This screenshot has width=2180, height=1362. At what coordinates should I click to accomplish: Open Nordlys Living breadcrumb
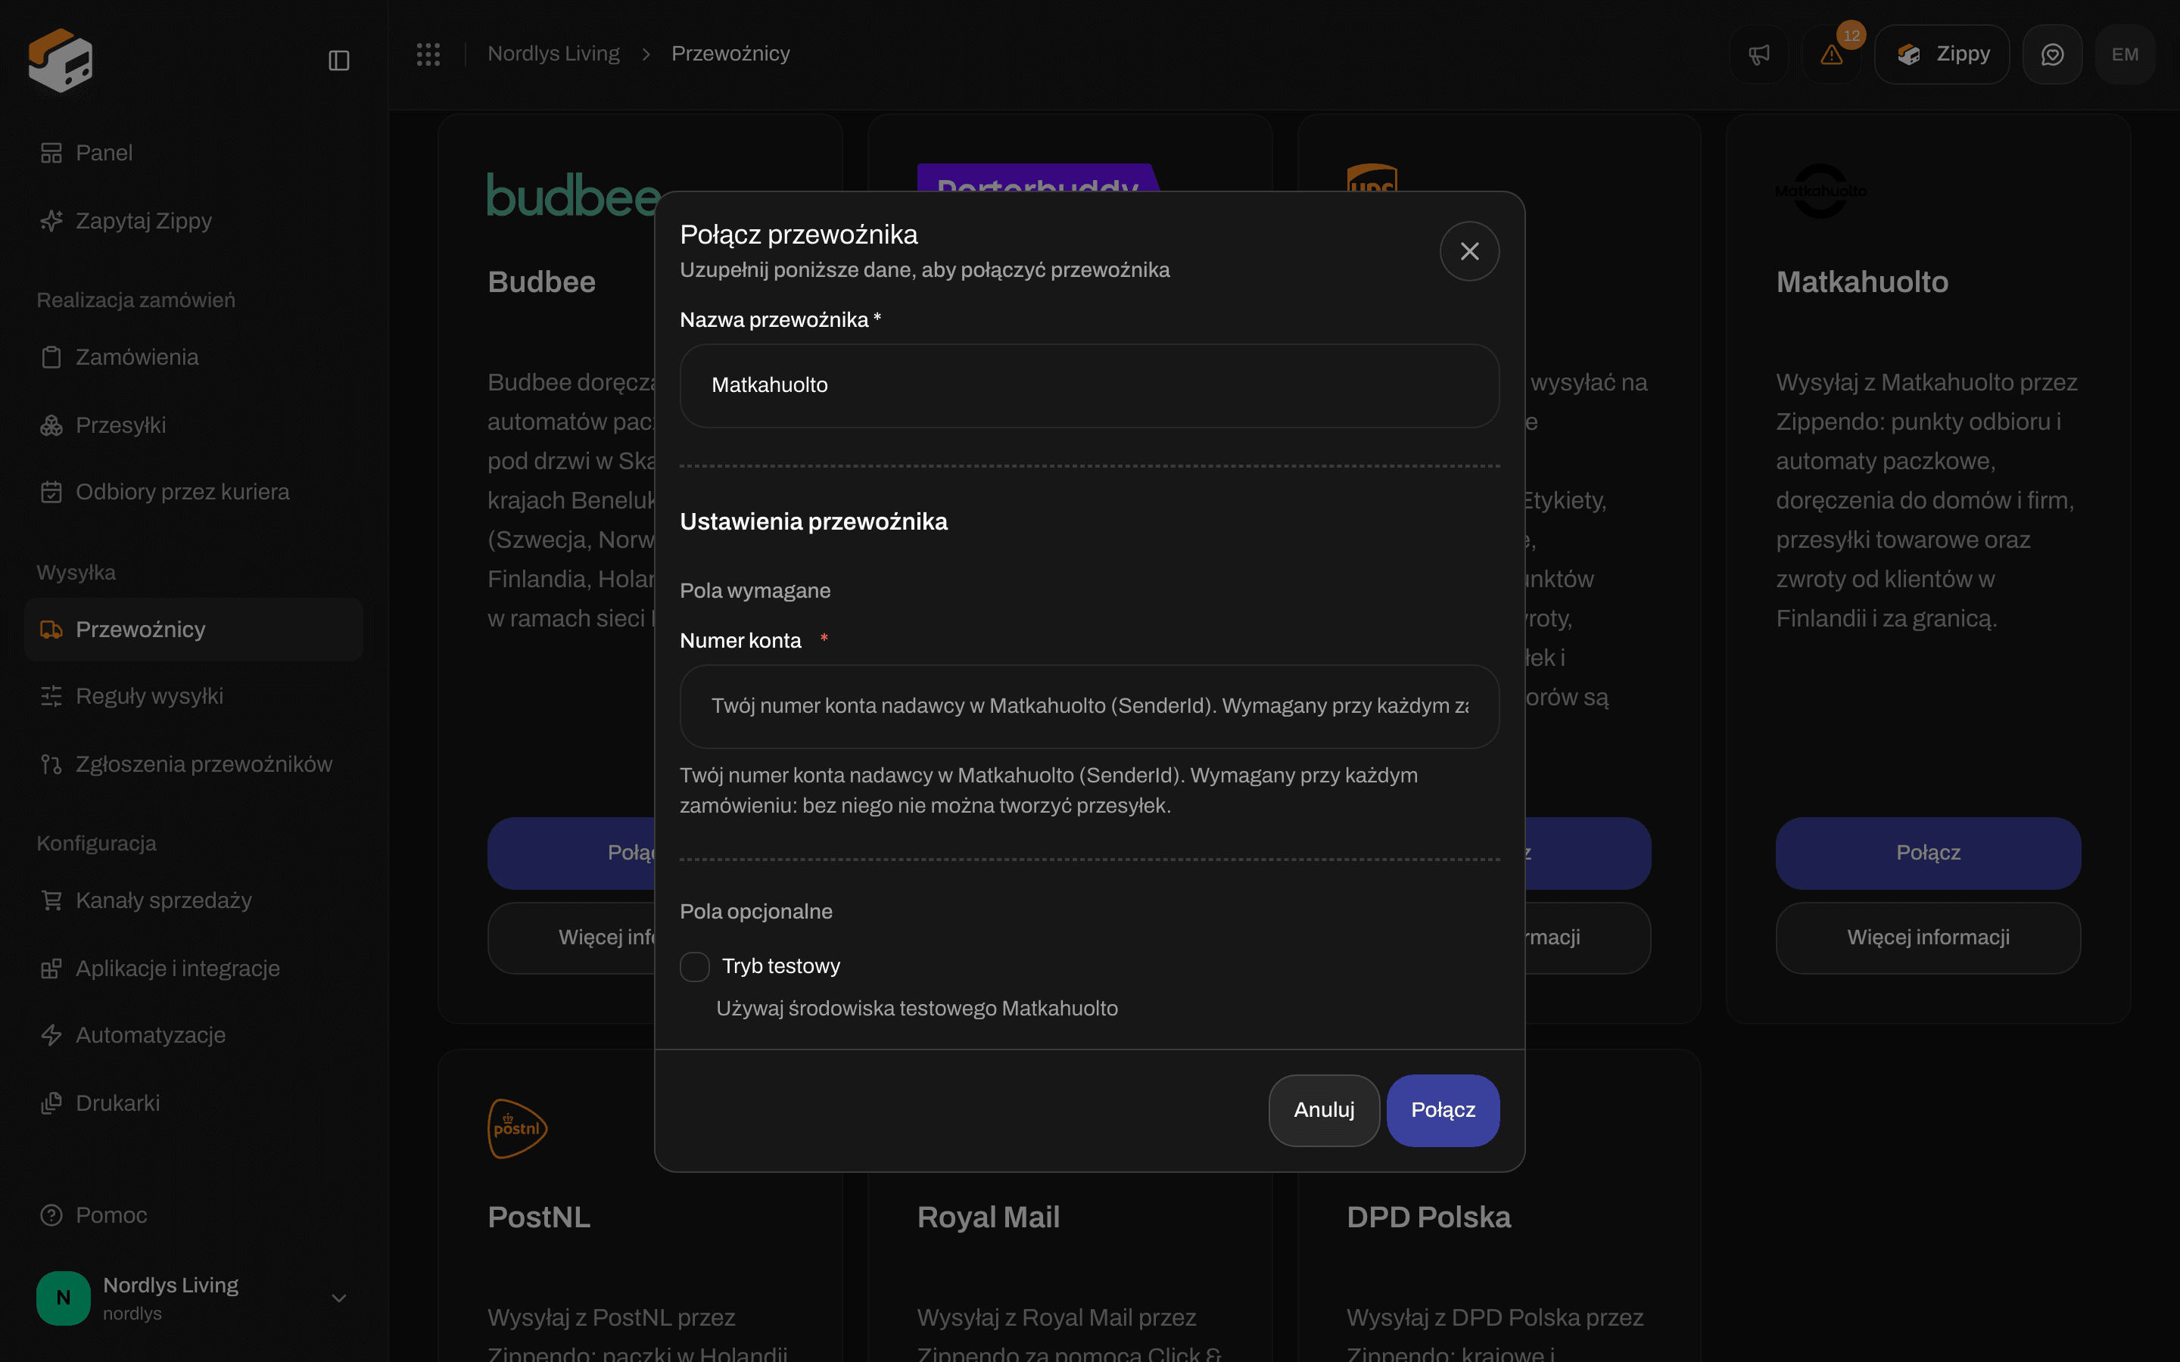[x=553, y=54]
